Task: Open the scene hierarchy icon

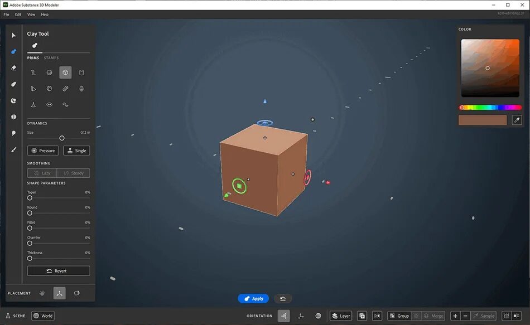Action: pos(8,316)
